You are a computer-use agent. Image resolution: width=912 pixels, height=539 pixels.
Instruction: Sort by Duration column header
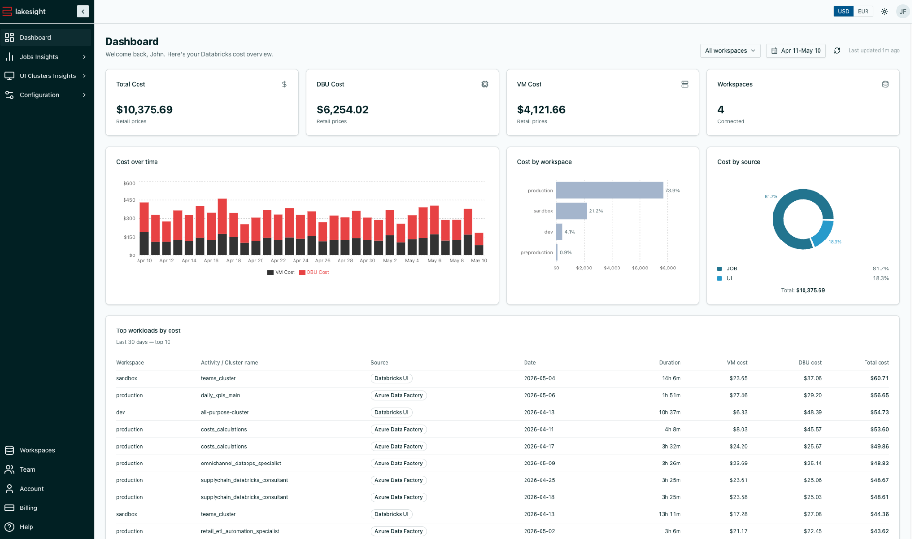point(669,362)
